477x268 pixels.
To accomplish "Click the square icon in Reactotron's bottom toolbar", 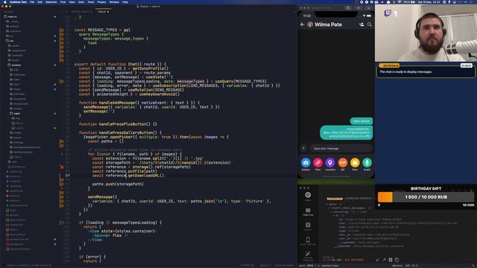I will (391, 260).
